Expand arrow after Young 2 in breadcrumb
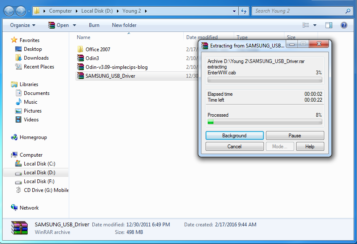This screenshot has width=357, height=244. [146, 11]
